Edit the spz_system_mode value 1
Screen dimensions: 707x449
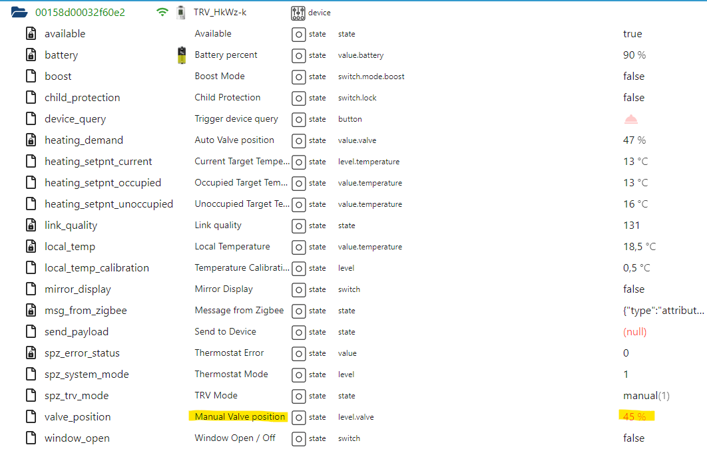626,374
